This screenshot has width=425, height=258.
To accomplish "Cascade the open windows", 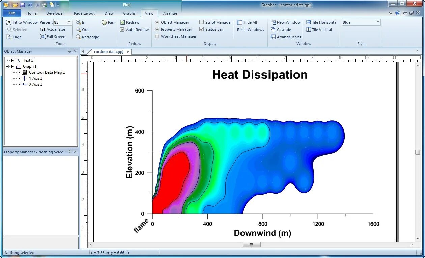I will 281,30.
